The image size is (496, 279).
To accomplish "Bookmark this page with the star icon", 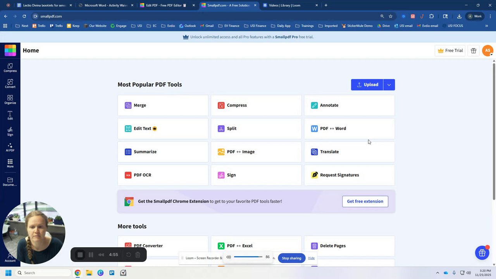I will click(x=391, y=16).
